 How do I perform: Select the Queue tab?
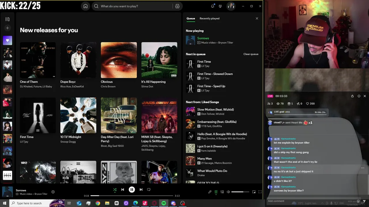[x=191, y=18]
